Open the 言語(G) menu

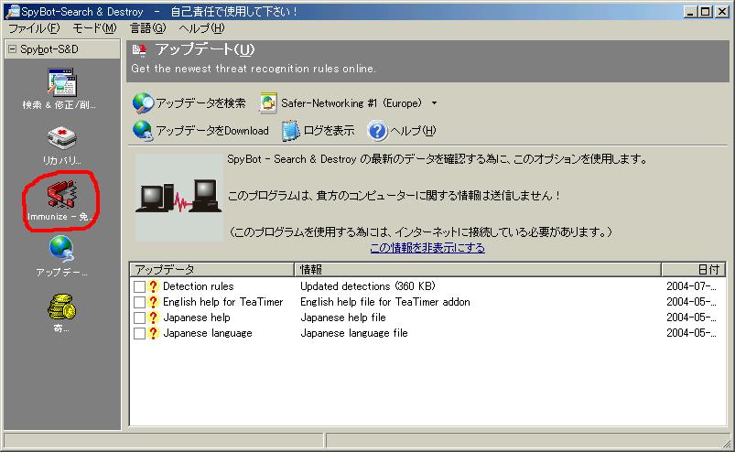147,28
